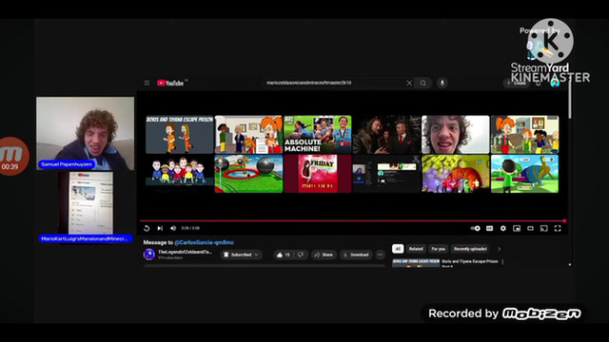
Task: Select the Recently uploaded chip
Action: pos(470,249)
